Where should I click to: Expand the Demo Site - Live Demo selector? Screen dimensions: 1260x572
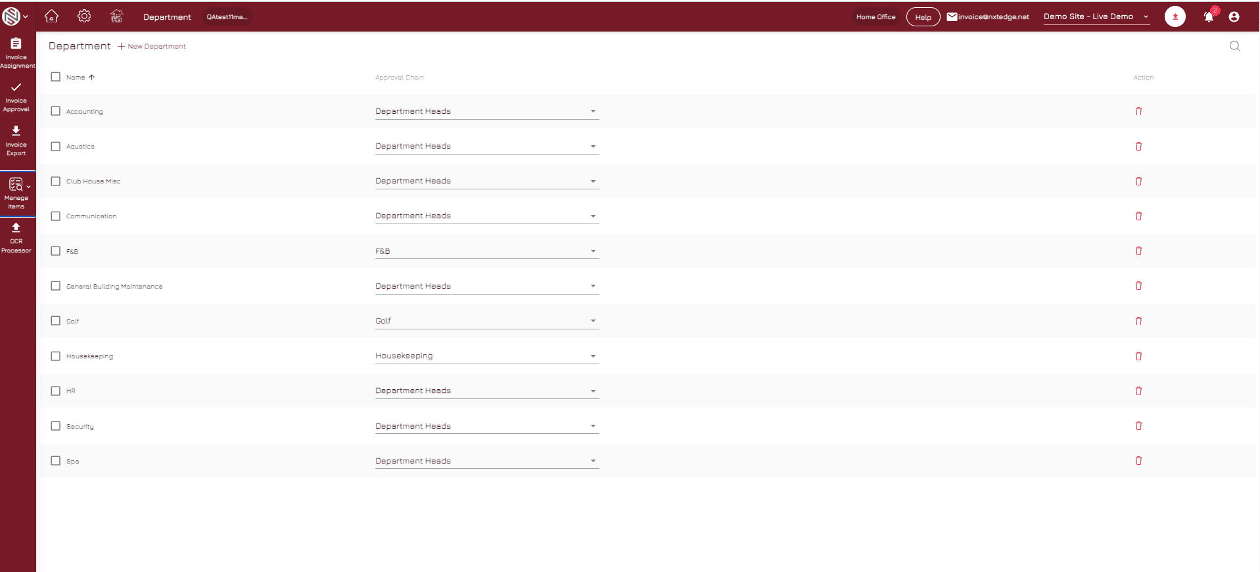(x=1096, y=16)
